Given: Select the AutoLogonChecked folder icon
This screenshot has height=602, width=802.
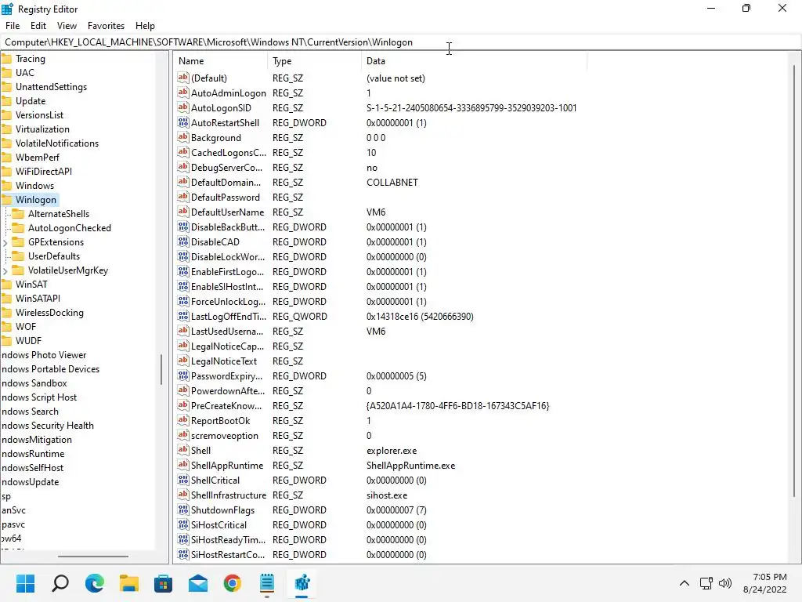Looking at the screenshot, I should click(x=18, y=228).
